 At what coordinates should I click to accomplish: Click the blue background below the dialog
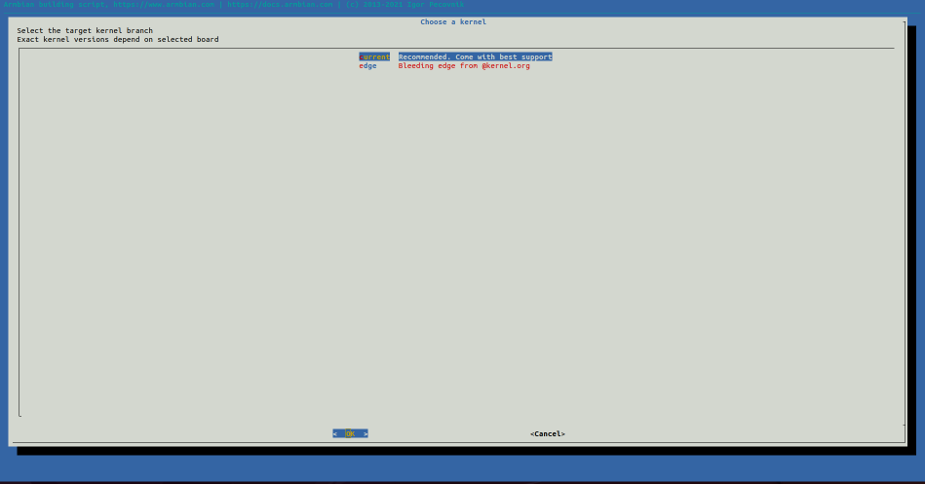pos(458,469)
